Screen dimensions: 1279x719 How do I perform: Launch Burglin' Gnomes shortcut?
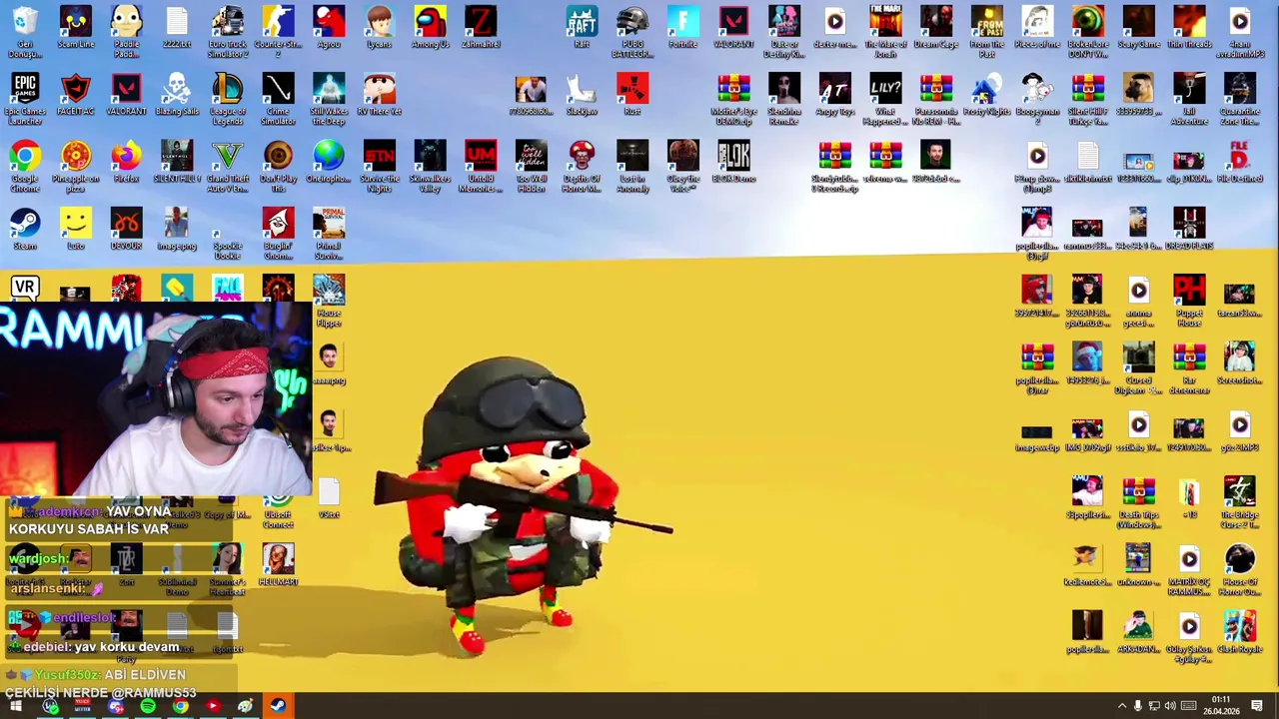[278, 233]
